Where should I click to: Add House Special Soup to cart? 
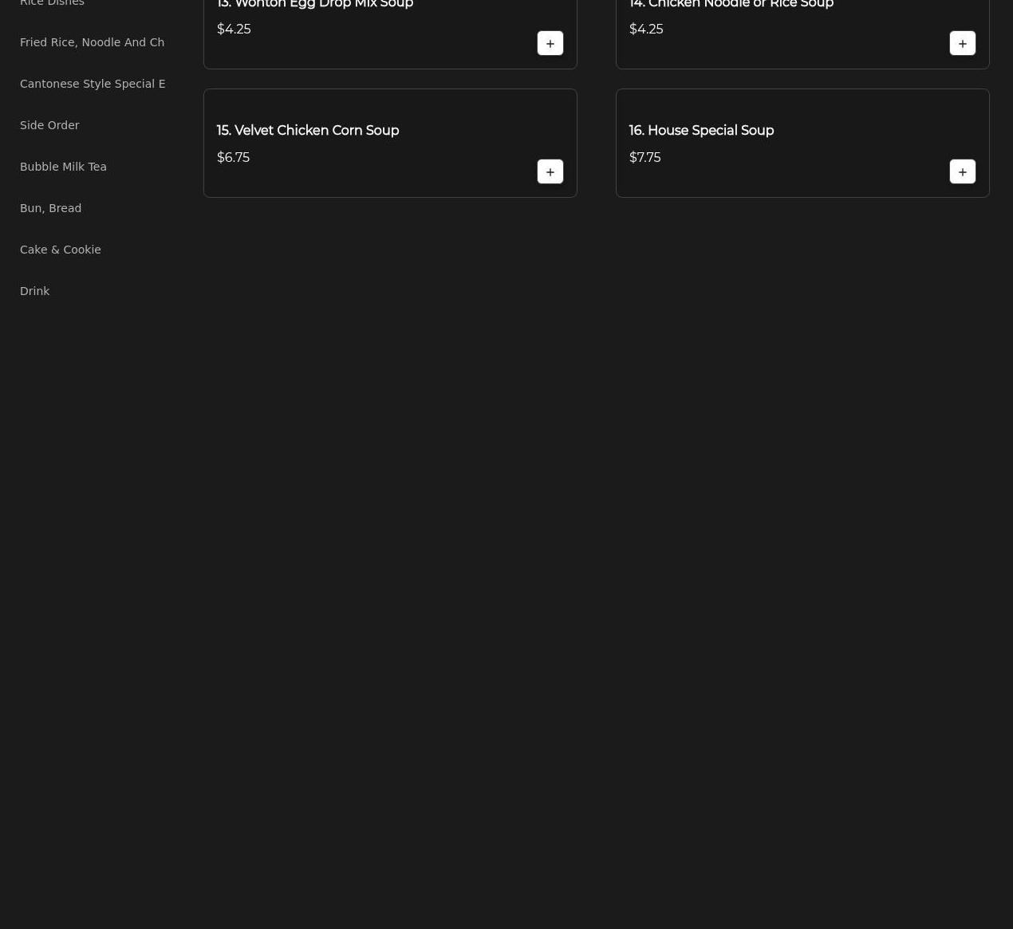click(x=962, y=171)
